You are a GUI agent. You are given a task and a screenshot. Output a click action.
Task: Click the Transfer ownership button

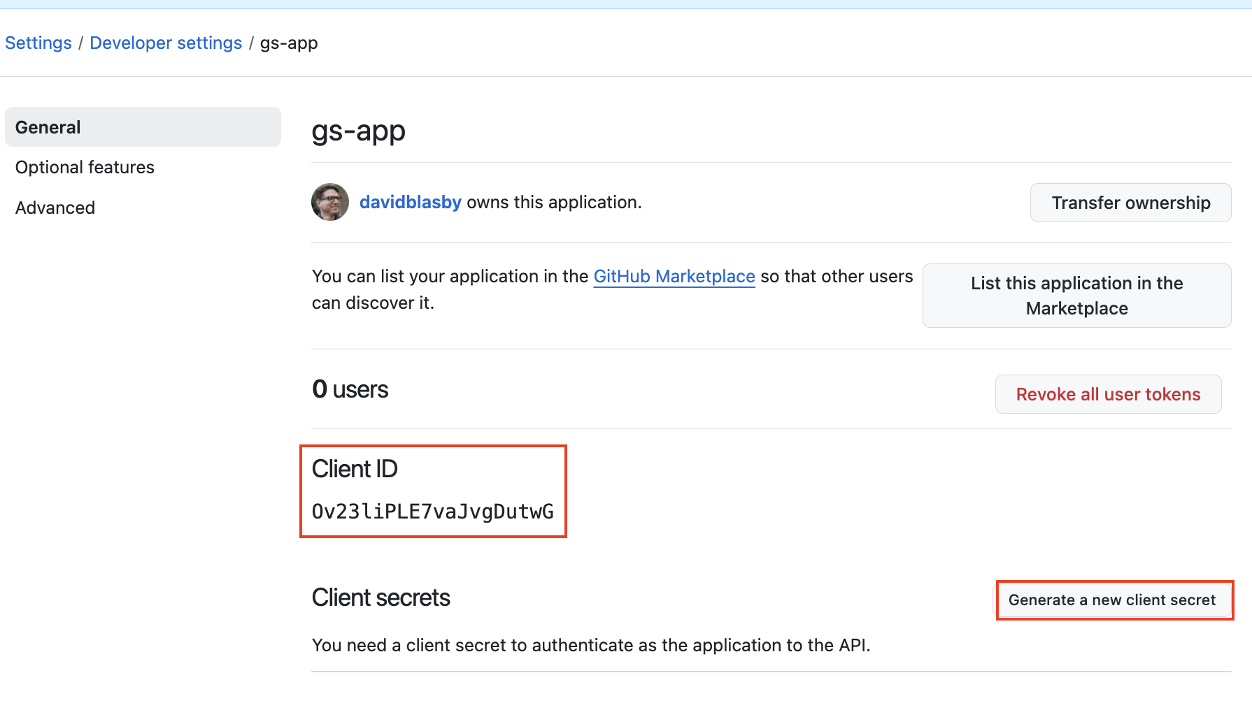click(x=1130, y=203)
